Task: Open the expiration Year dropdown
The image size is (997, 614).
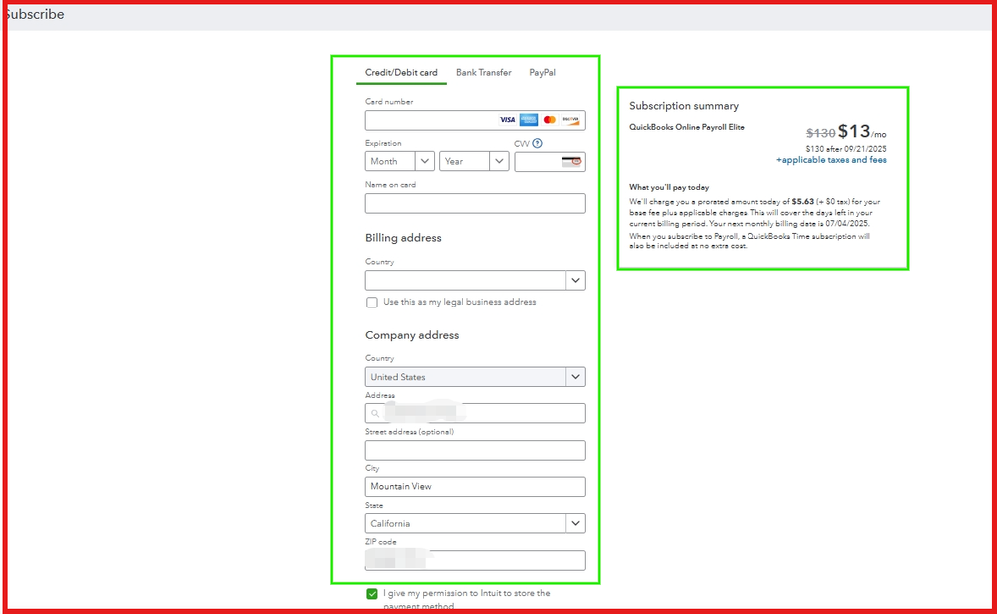Action: pos(474,161)
